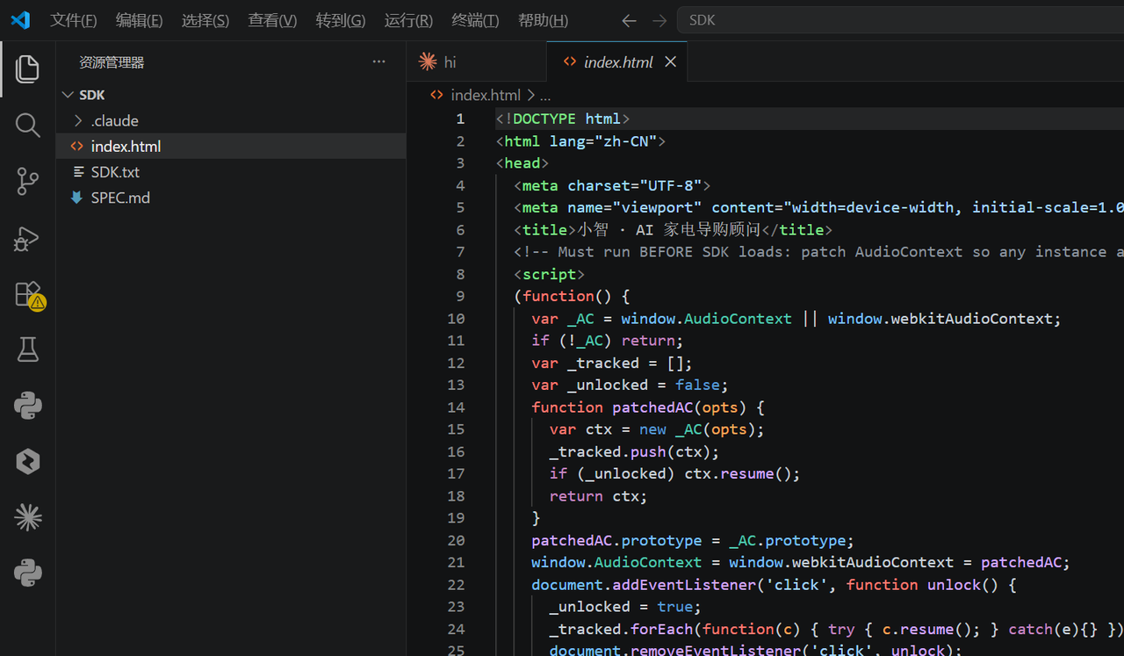The image size is (1124, 656).
Task: Open the Run and Debug view
Action: tap(28, 238)
